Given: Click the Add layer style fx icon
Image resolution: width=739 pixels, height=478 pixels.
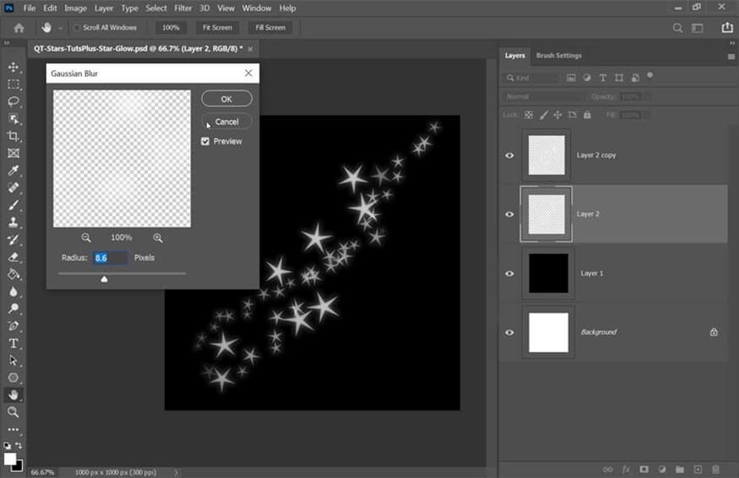Looking at the screenshot, I should [626, 469].
